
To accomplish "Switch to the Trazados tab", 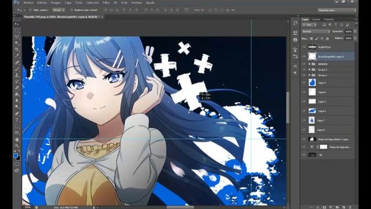I will [329, 19].
